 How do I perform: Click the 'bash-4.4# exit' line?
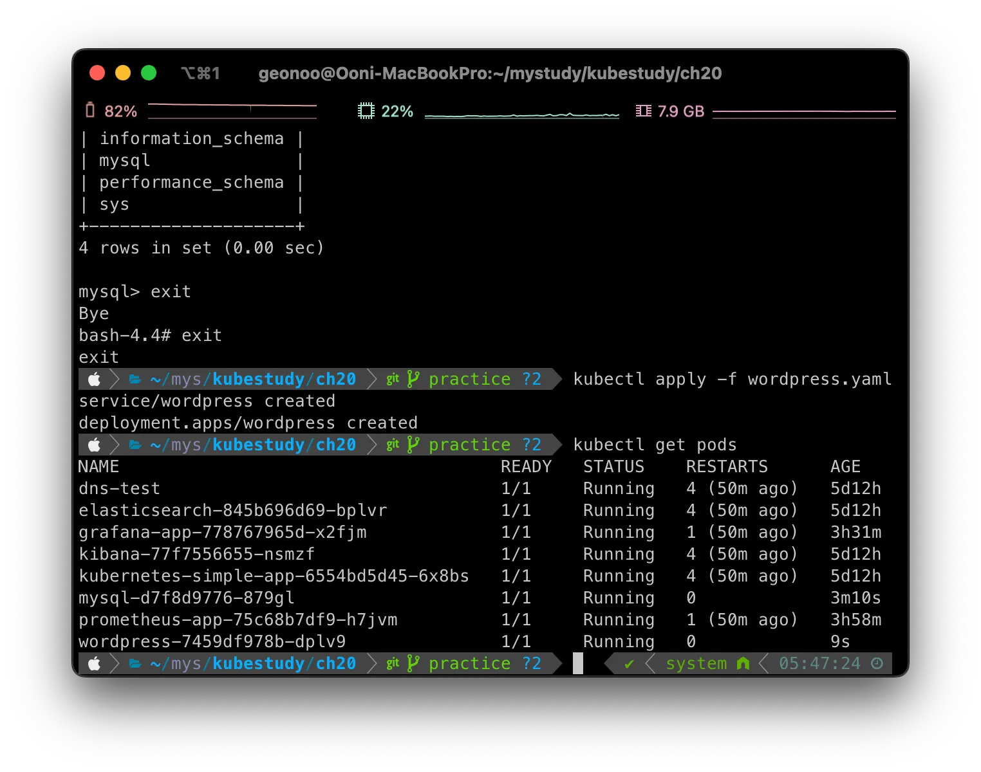(151, 336)
